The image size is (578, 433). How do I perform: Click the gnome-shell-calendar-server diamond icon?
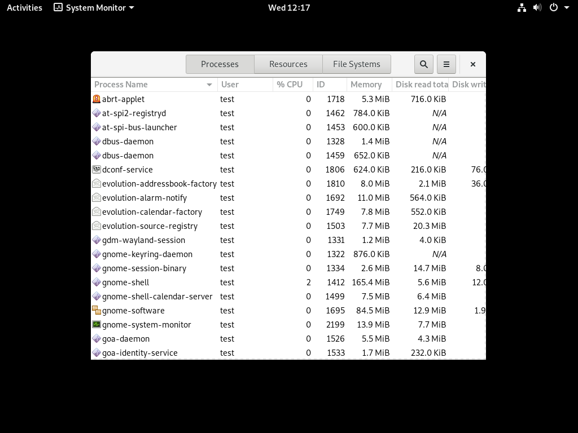click(96, 297)
